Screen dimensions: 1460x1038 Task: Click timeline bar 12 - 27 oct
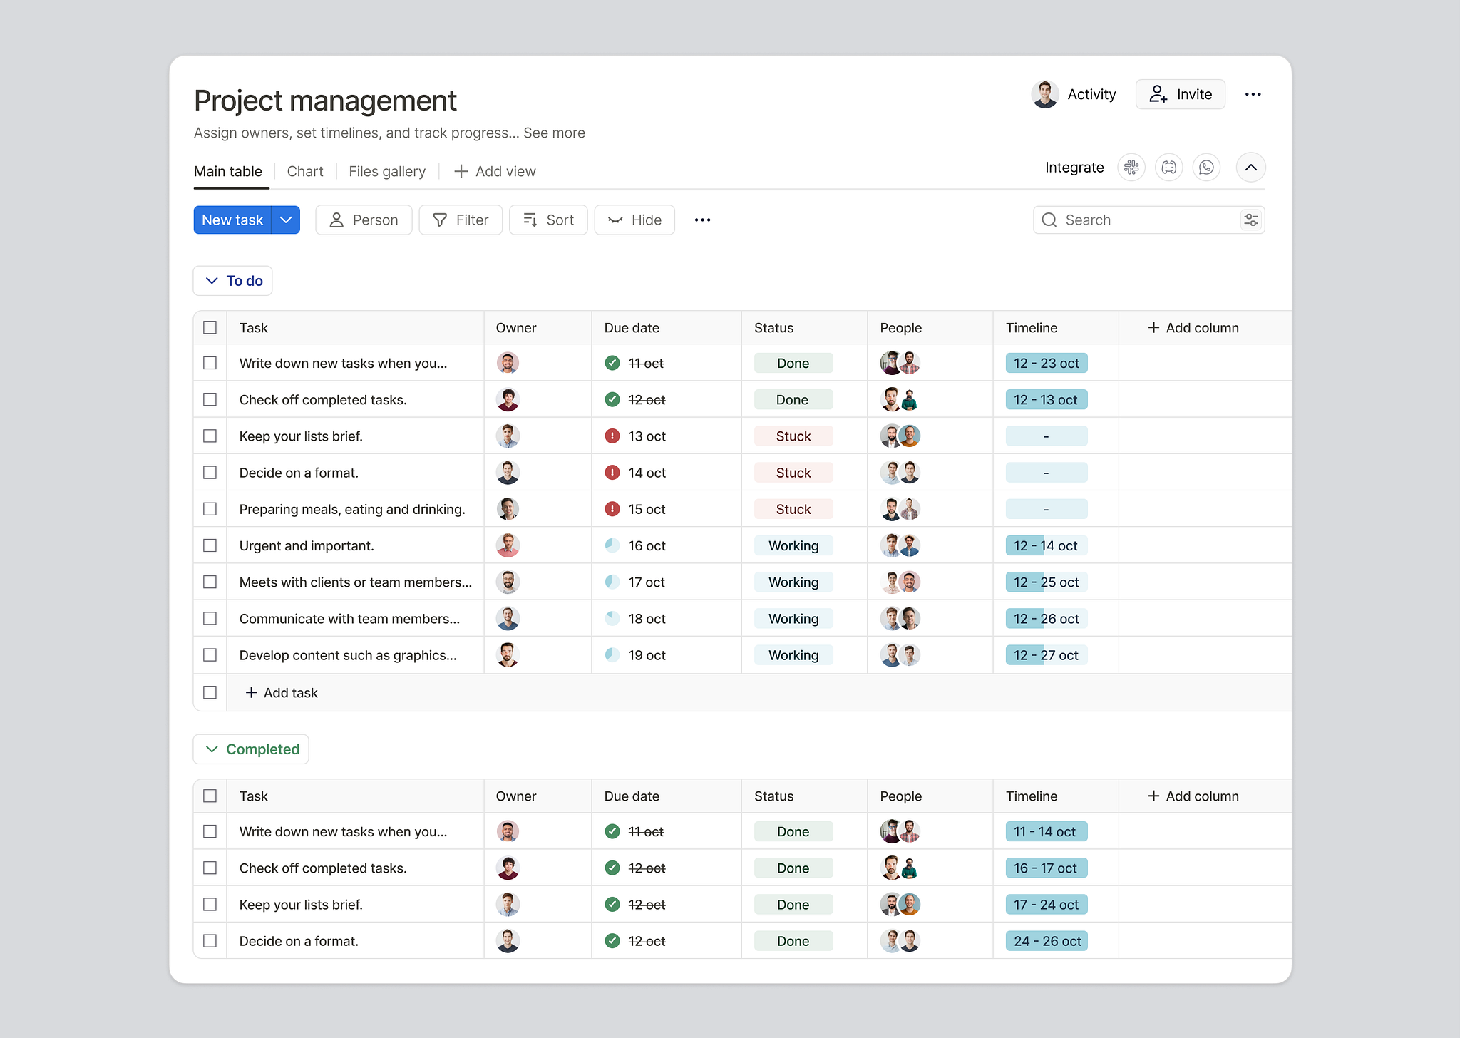tap(1047, 654)
